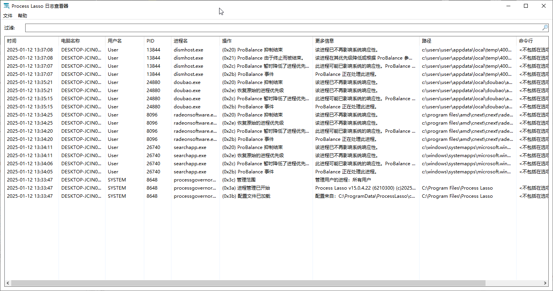Open the 帮助 menu
The image size is (553, 291).
click(22, 16)
